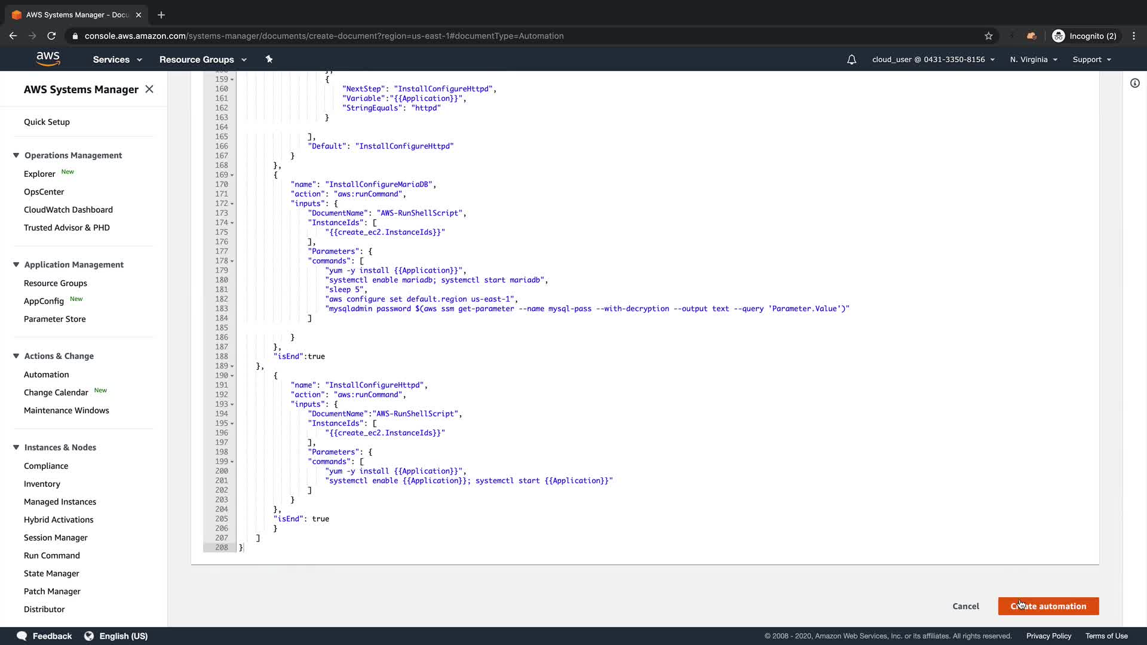Fold code block at line 169
Screen dimensions: 1147x645
point(232,175)
